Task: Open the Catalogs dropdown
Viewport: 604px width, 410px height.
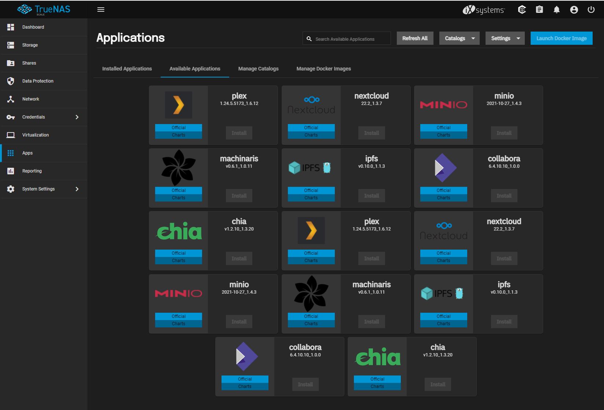Action: (460, 38)
